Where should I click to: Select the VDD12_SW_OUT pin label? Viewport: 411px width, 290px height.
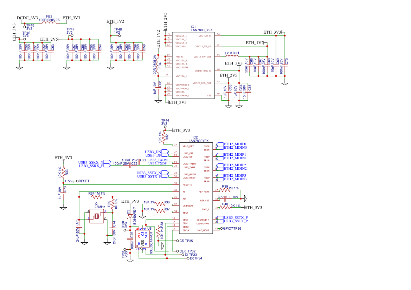[203, 57]
